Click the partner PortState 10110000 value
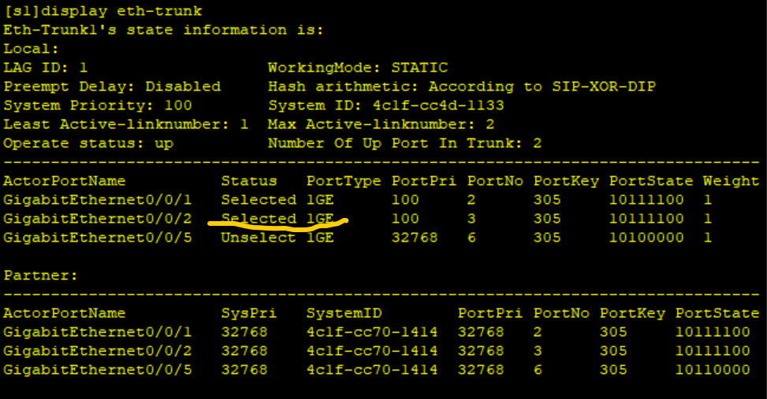Image resolution: width=767 pixels, height=399 pixels. [713, 370]
